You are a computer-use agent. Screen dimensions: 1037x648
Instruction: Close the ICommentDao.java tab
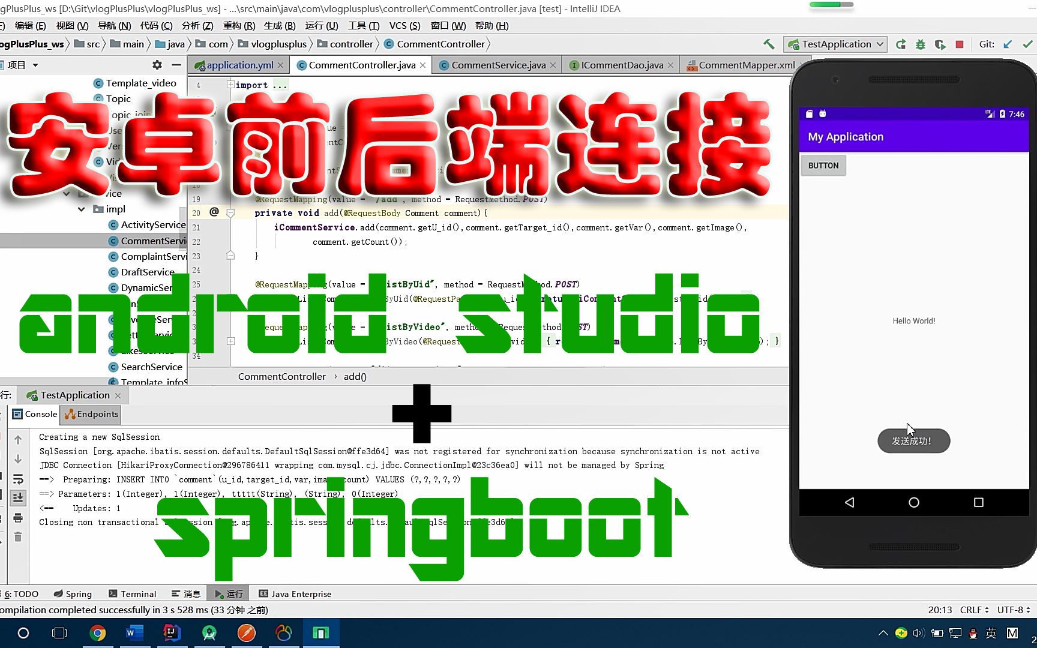[x=670, y=65]
